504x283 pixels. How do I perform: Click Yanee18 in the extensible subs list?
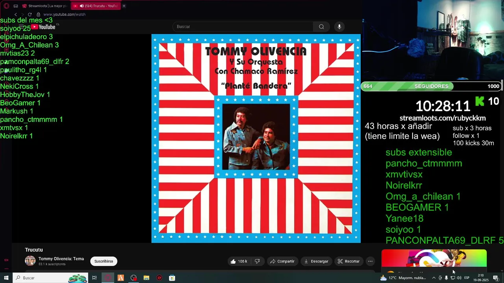click(404, 218)
